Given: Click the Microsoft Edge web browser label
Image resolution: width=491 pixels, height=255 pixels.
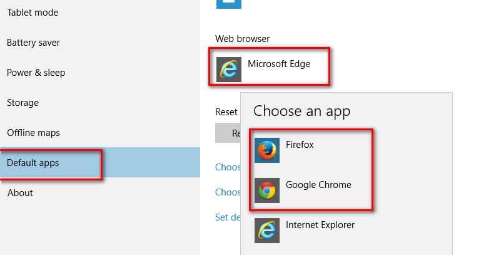Looking at the screenshot, I should (279, 64).
